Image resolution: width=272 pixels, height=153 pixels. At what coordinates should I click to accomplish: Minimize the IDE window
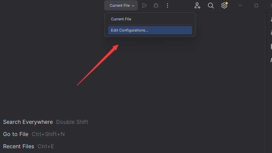coord(241,5)
